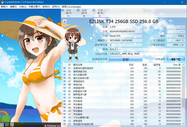Open the 檔案(F) menu

point(4,7)
